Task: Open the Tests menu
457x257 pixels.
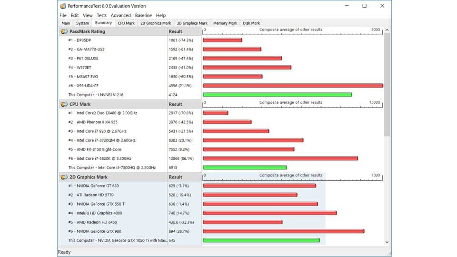Action: pos(102,15)
